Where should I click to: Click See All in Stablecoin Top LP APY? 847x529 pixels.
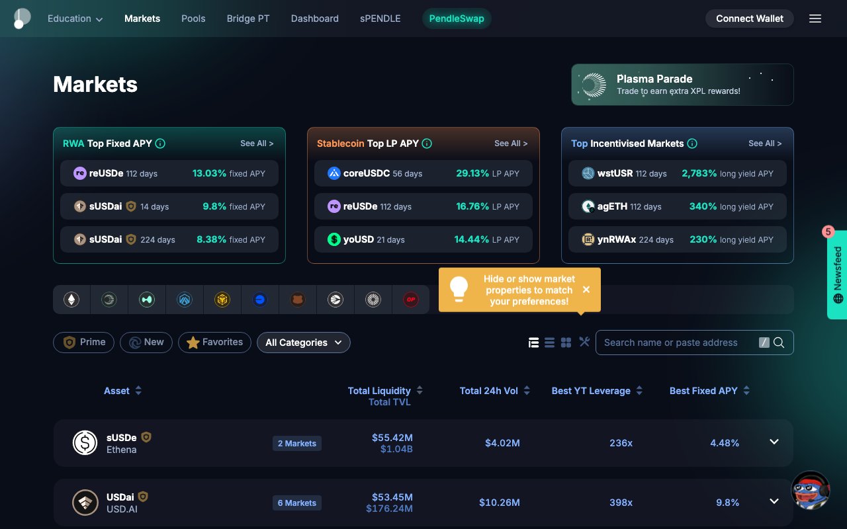click(x=510, y=143)
